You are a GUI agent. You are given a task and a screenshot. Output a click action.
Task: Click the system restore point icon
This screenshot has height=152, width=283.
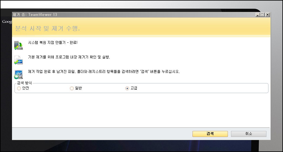[x=18, y=45]
